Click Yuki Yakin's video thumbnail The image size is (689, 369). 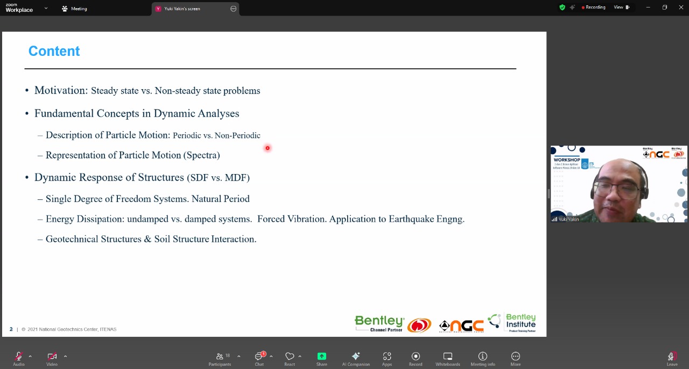click(618, 184)
